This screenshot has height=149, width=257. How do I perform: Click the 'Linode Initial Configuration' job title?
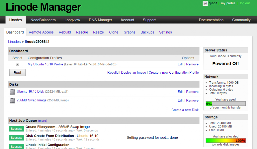47,145
